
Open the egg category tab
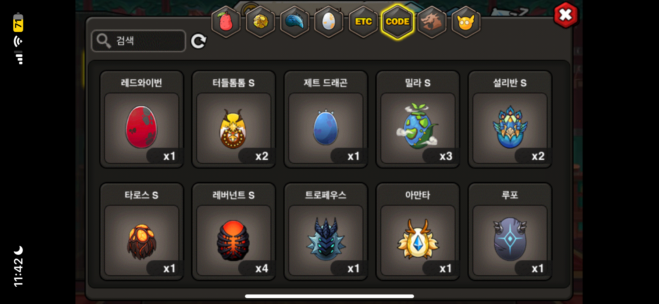tap(329, 22)
